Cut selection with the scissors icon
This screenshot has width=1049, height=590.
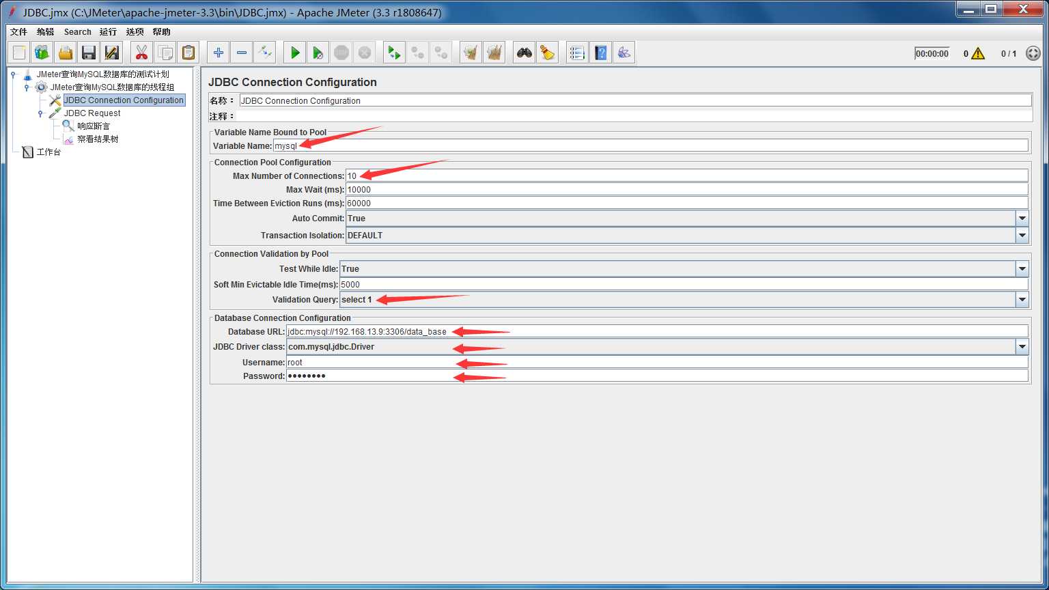pos(141,53)
